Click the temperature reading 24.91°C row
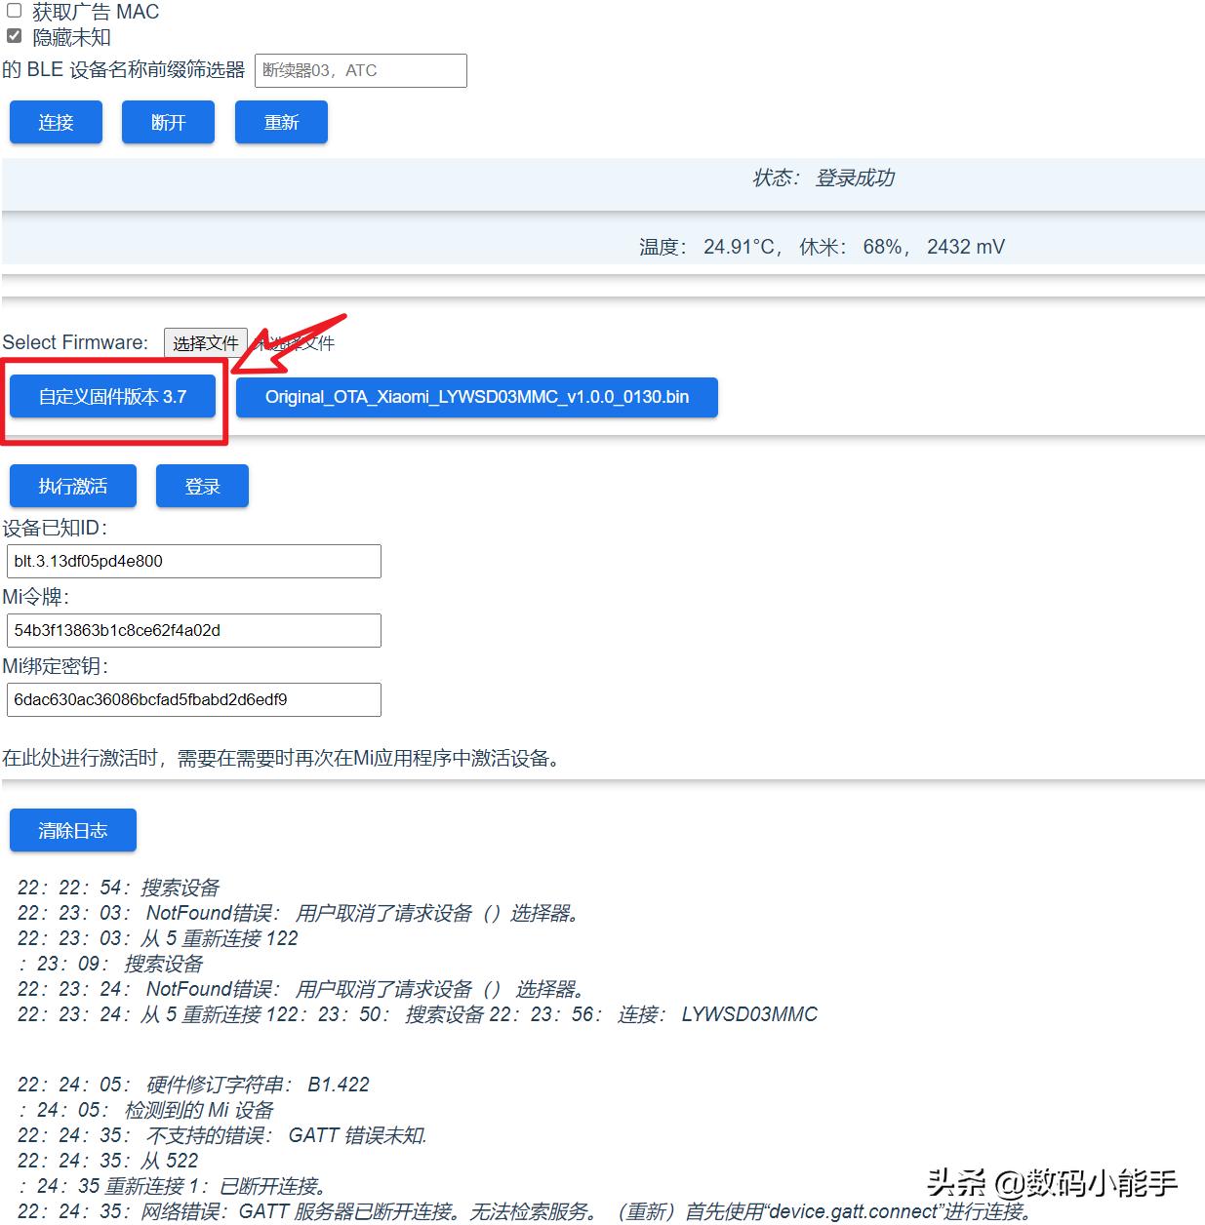Image resolution: width=1205 pixels, height=1225 pixels. coord(602,246)
